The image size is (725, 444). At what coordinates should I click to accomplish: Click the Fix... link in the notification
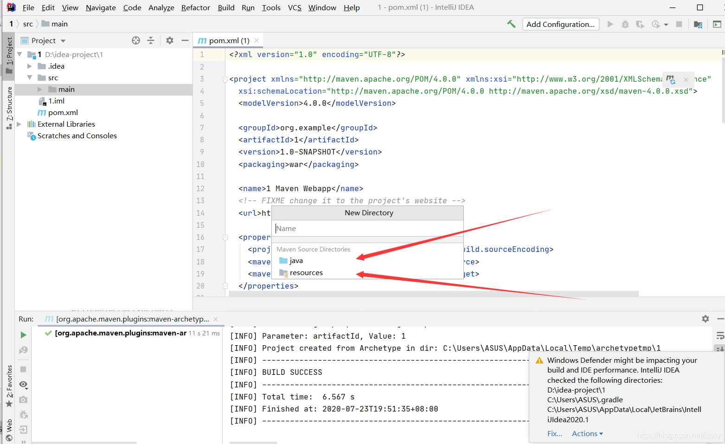pos(554,433)
